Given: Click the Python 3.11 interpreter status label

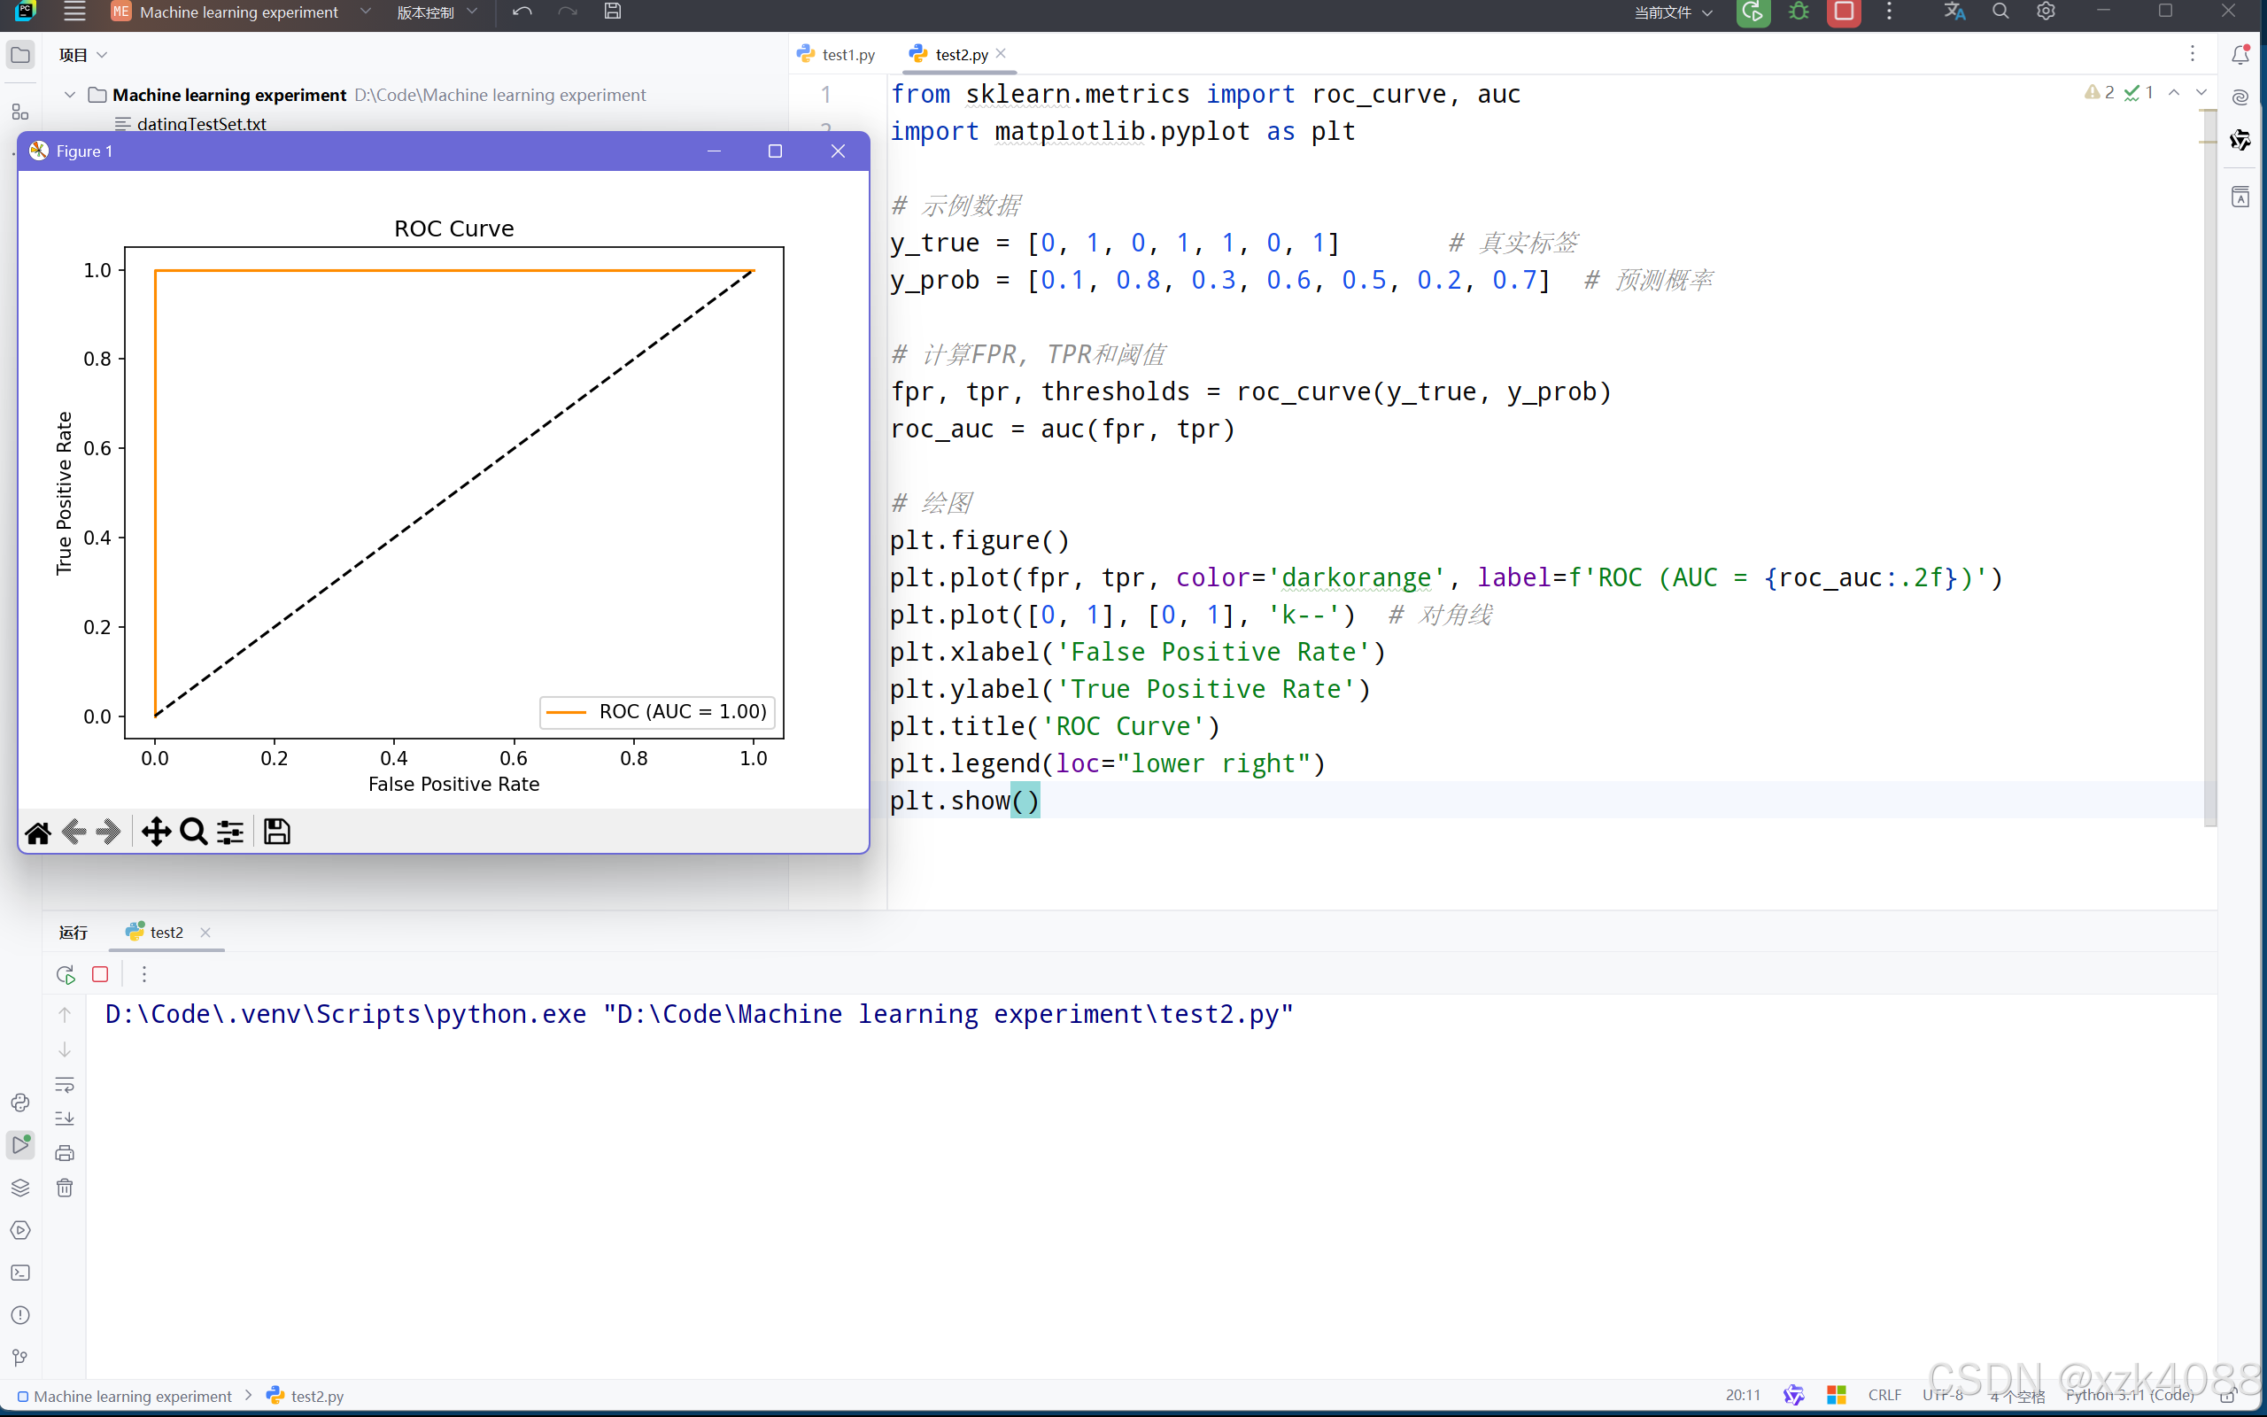Looking at the screenshot, I should [x=2129, y=1396].
